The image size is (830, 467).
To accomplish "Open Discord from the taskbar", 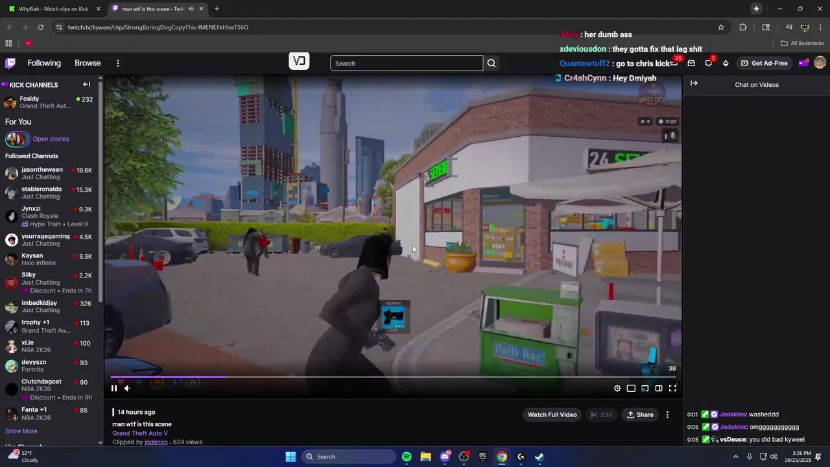I will click(445, 457).
